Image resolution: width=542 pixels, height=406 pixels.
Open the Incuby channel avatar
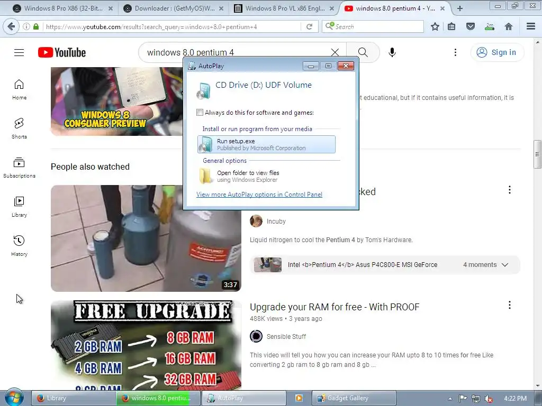click(256, 222)
